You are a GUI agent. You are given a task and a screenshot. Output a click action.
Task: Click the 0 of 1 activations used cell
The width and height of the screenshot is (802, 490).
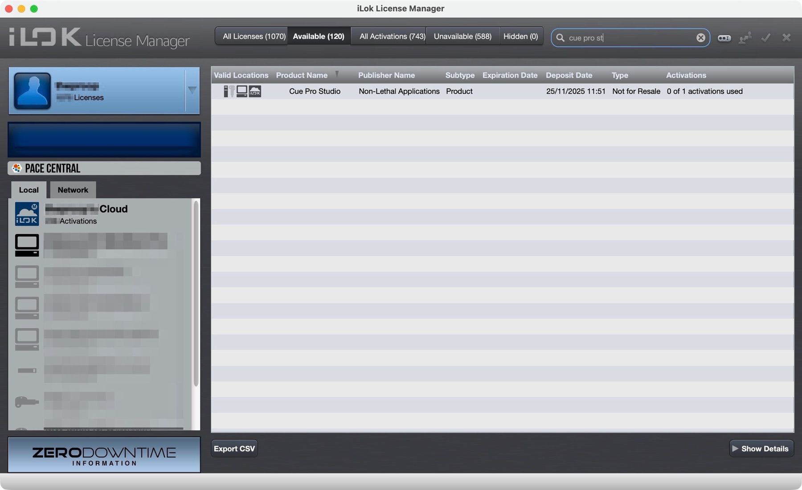(x=704, y=91)
